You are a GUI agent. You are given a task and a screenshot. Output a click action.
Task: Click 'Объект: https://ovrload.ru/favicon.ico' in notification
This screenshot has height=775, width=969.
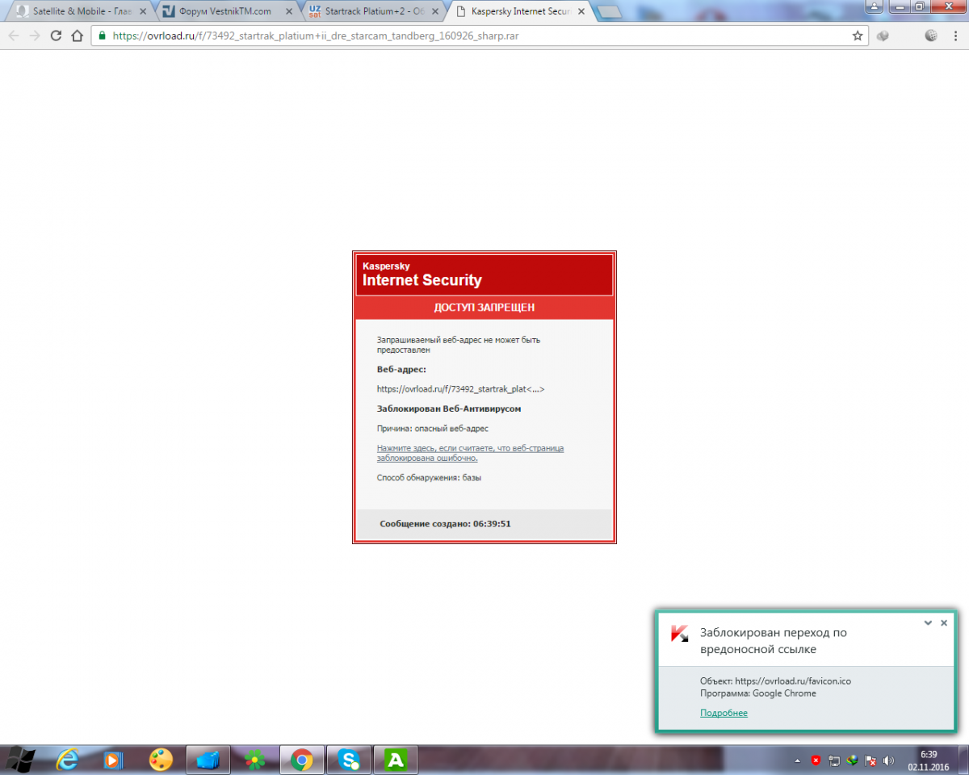tap(775, 681)
